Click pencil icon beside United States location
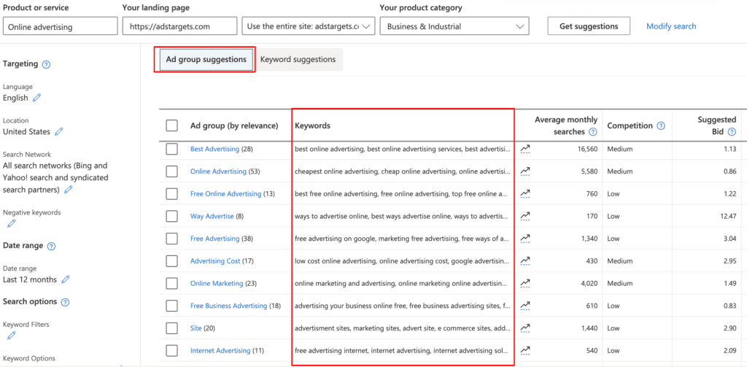The height and width of the screenshot is (367, 747). tap(59, 132)
